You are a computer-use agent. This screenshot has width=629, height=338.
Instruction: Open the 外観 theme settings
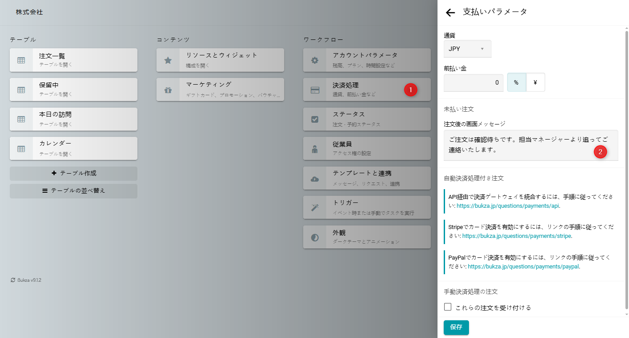(367, 237)
